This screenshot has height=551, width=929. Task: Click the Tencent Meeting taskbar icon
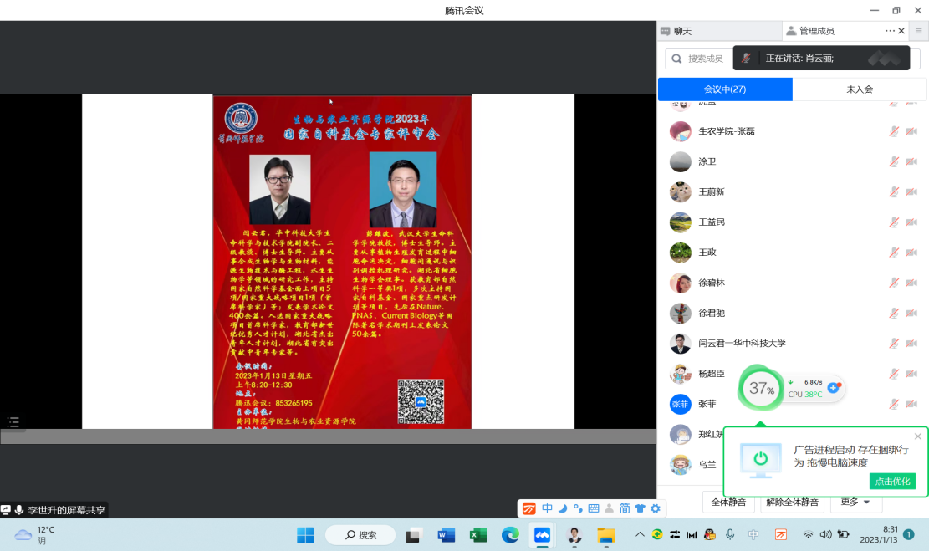[x=543, y=535]
